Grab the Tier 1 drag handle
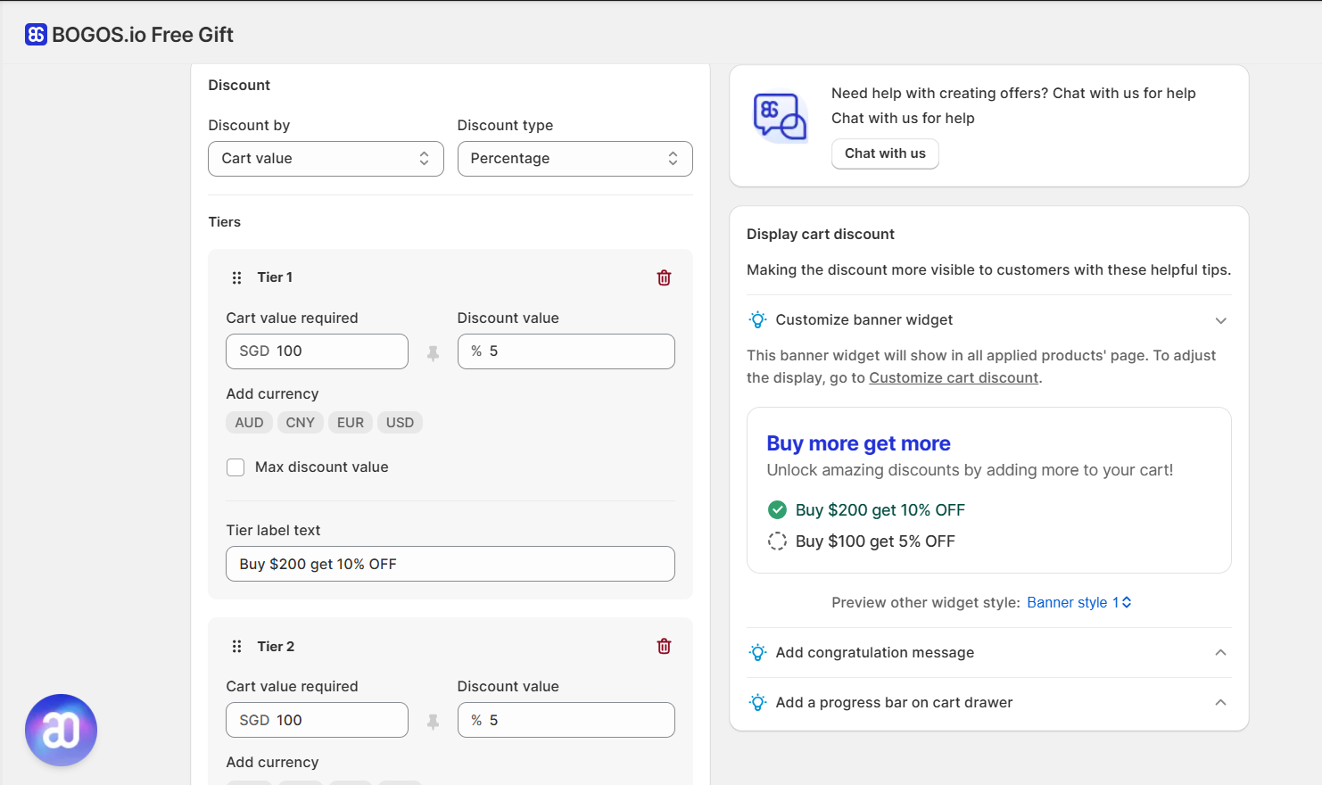The image size is (1322, 785). (236, 278)
